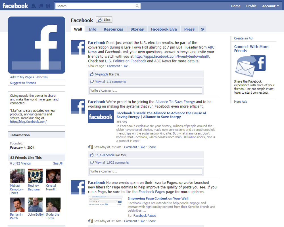Viewport: 284px width, 227px height.
Task: Open the notifications globe icon
Action: click(x=48, y=6)
